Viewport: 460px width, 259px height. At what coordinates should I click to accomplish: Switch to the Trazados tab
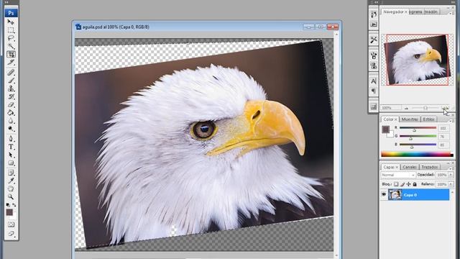point(430,167)
